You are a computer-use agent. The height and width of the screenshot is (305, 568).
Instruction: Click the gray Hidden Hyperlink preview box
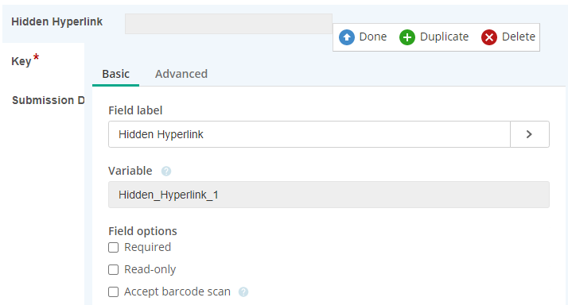(228, 24)
